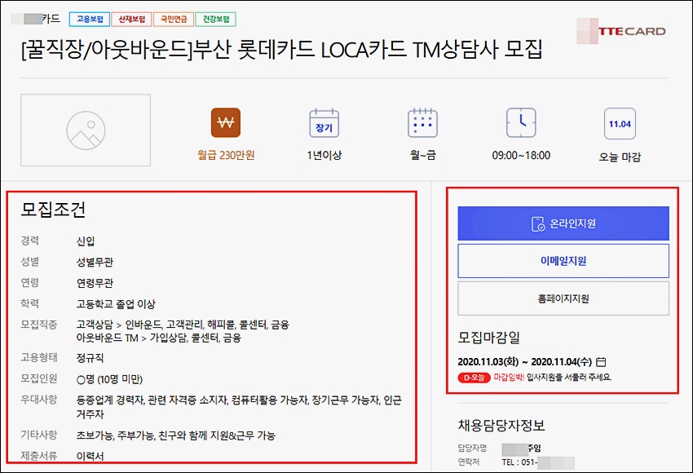This screenshot has width=693, height=473.
Task: Click the TEL : 051- contact number
Action: pos(538,462)
